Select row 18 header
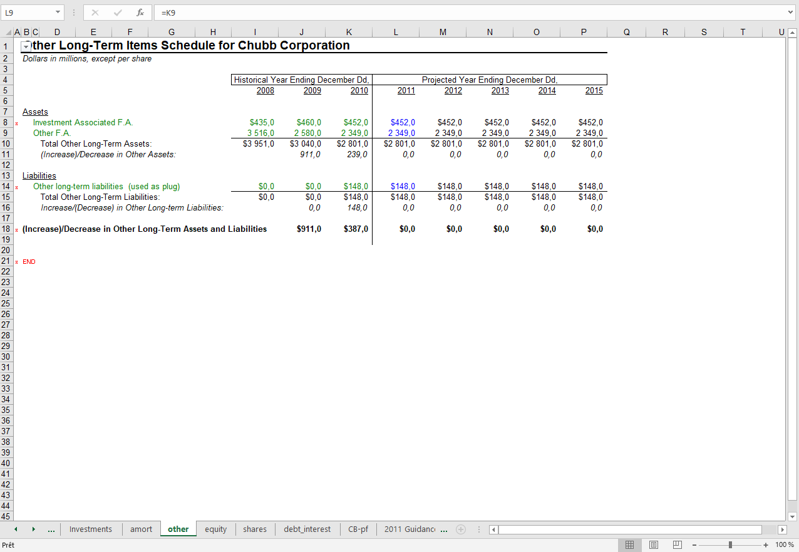799x552 pixels. click(x=6, y=229)
